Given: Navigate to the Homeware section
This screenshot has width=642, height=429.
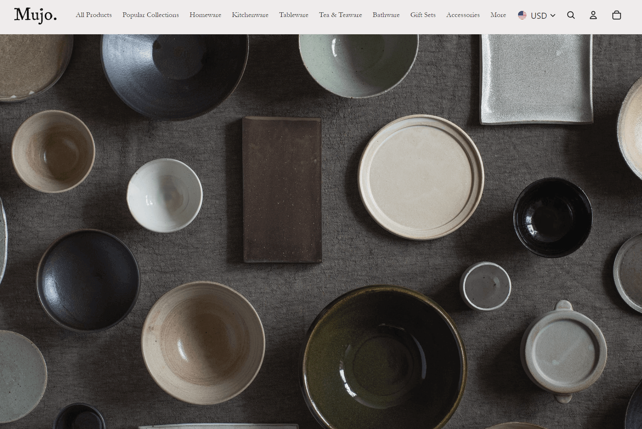Looking at the screenshot, I should click(x=205, y=15).
